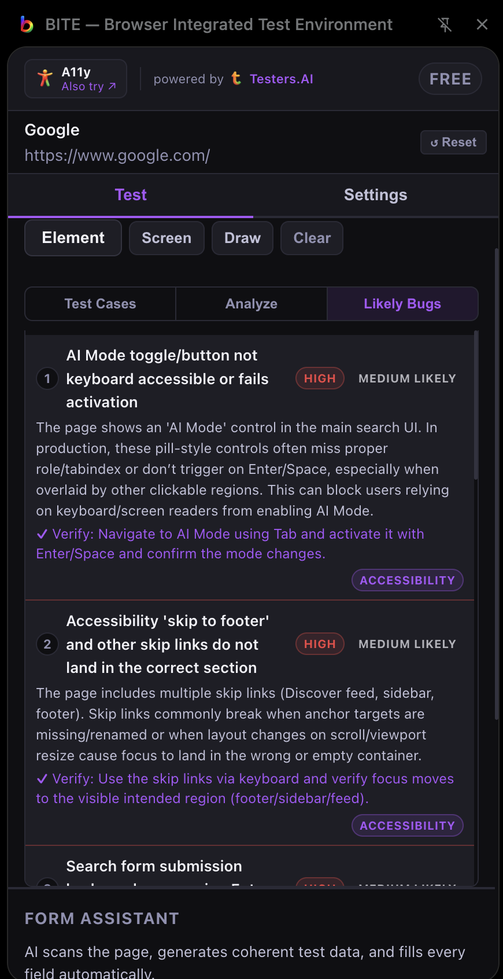503x979 pixels.
Task: Click the Draw button
Action: [x=242, y=238]
